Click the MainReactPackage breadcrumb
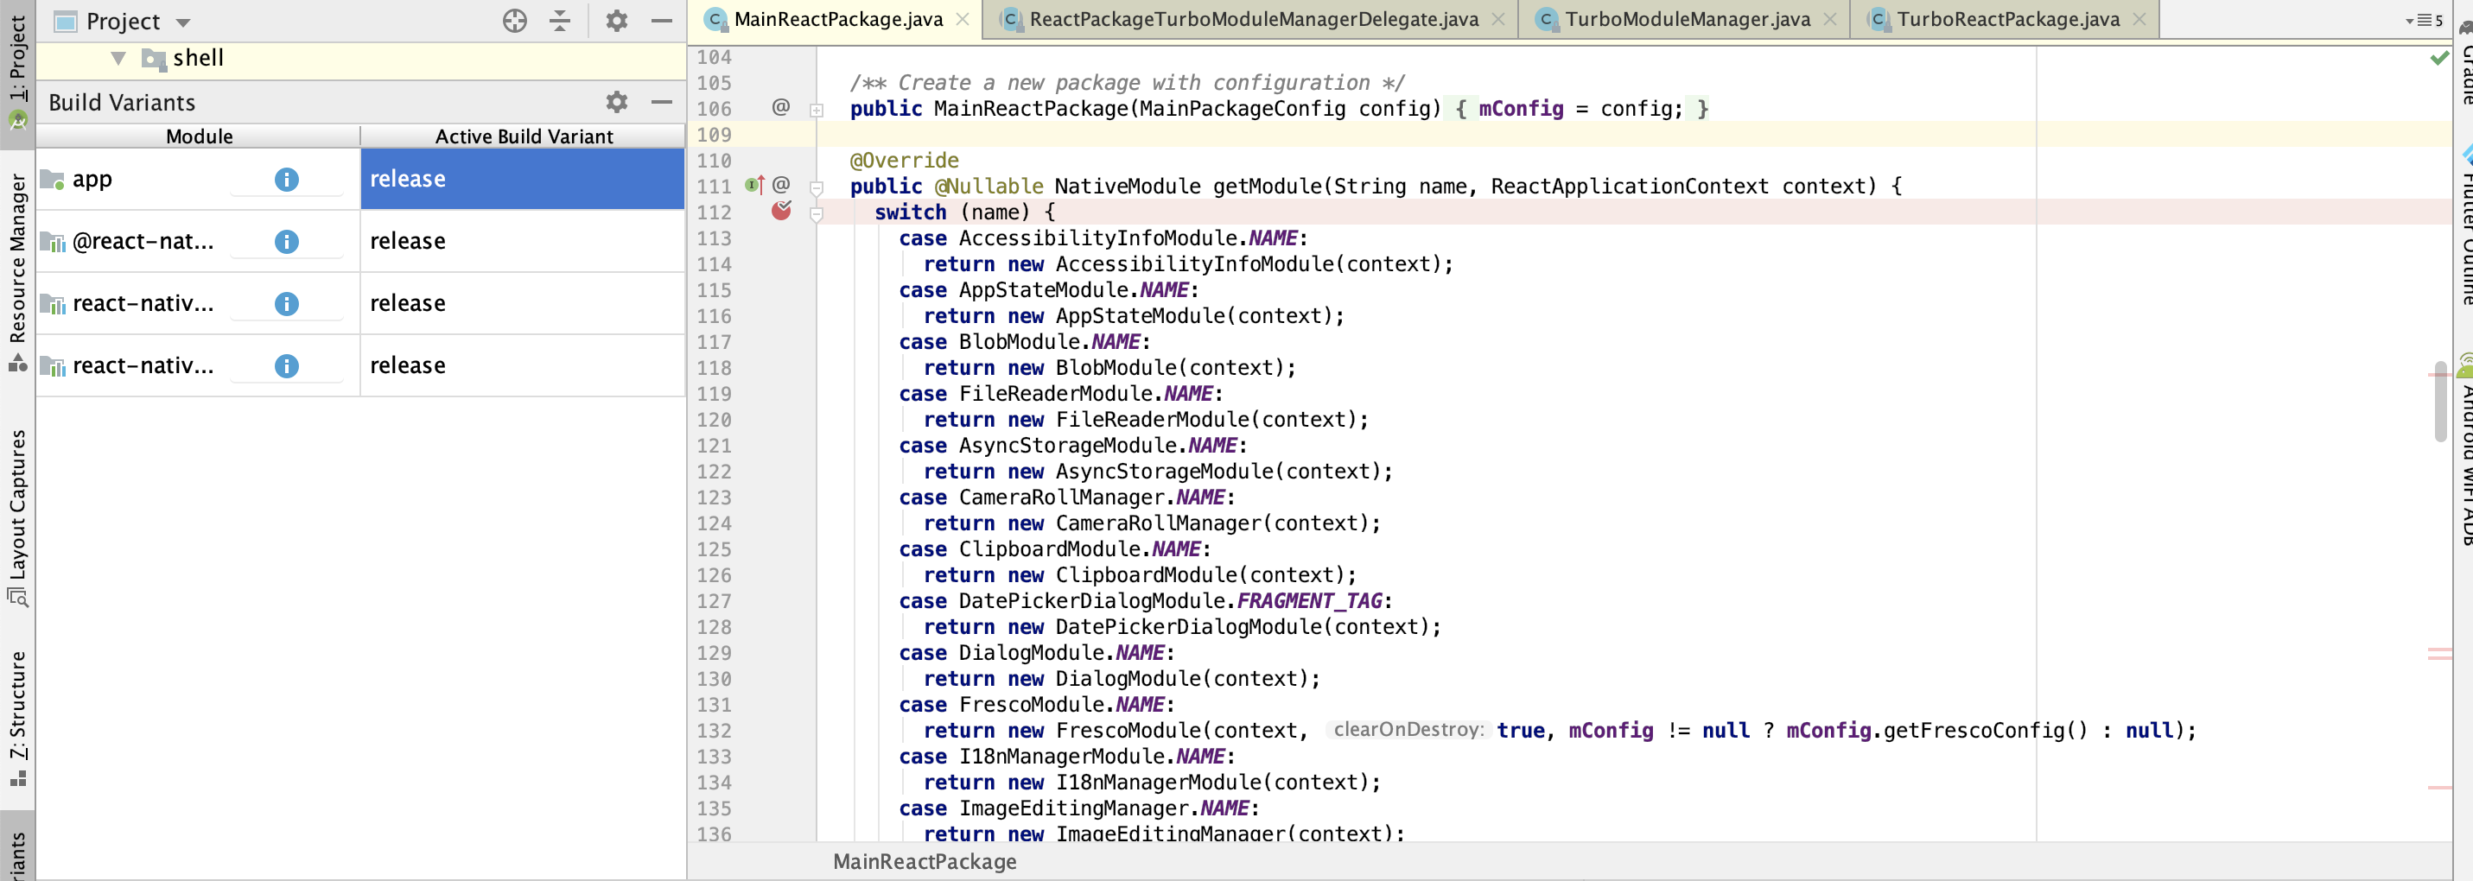The width and height of the screenshot is (2473, 881). [x=924, y=862]
